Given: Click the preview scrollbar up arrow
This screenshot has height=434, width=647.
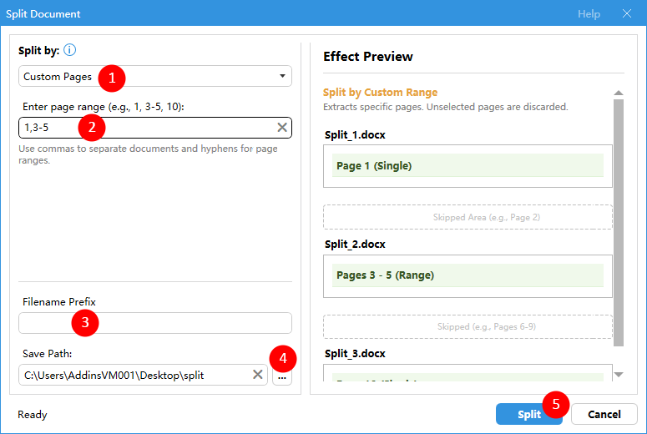Looking at the screenshot, I should point(619,93).
